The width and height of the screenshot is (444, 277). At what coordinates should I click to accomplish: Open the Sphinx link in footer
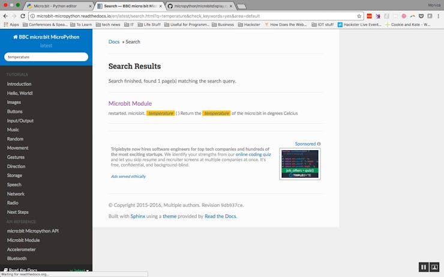pyautogui.click(x=137, y=216)
